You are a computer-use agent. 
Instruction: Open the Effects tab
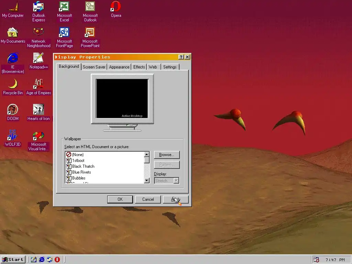coord(139,67)
